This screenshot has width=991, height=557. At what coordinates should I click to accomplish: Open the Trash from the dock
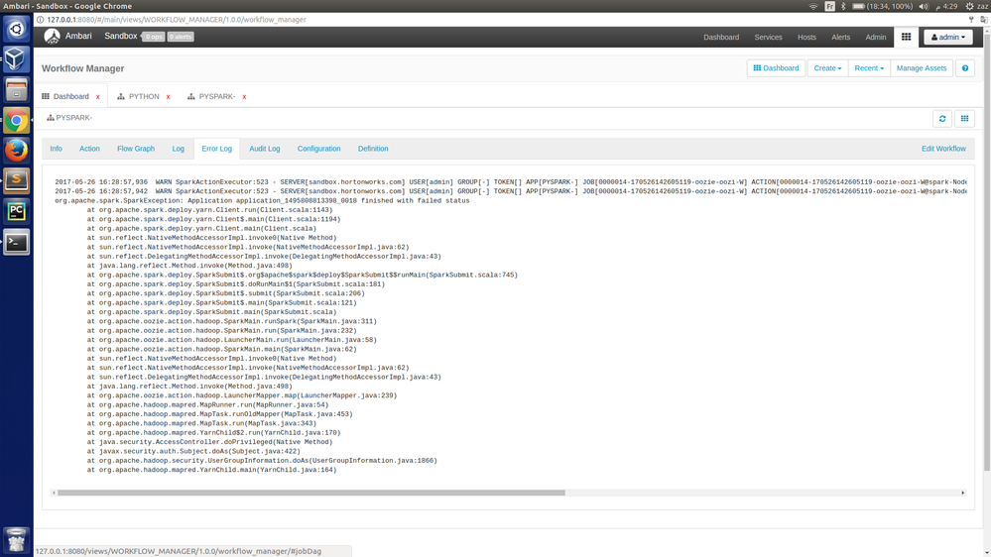(x=17, y=540)
